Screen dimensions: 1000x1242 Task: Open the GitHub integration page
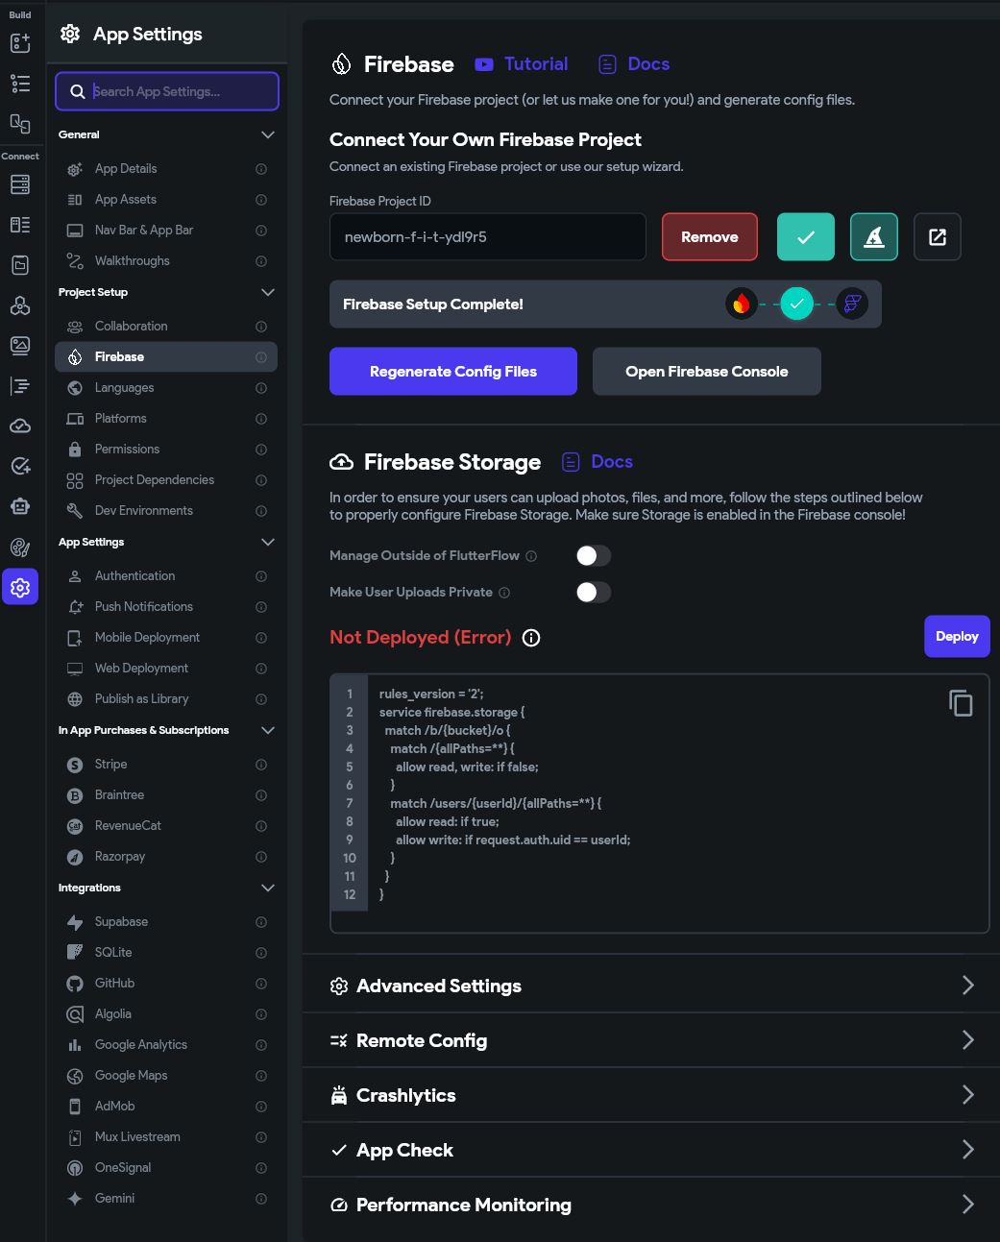[x=166, y=984]
